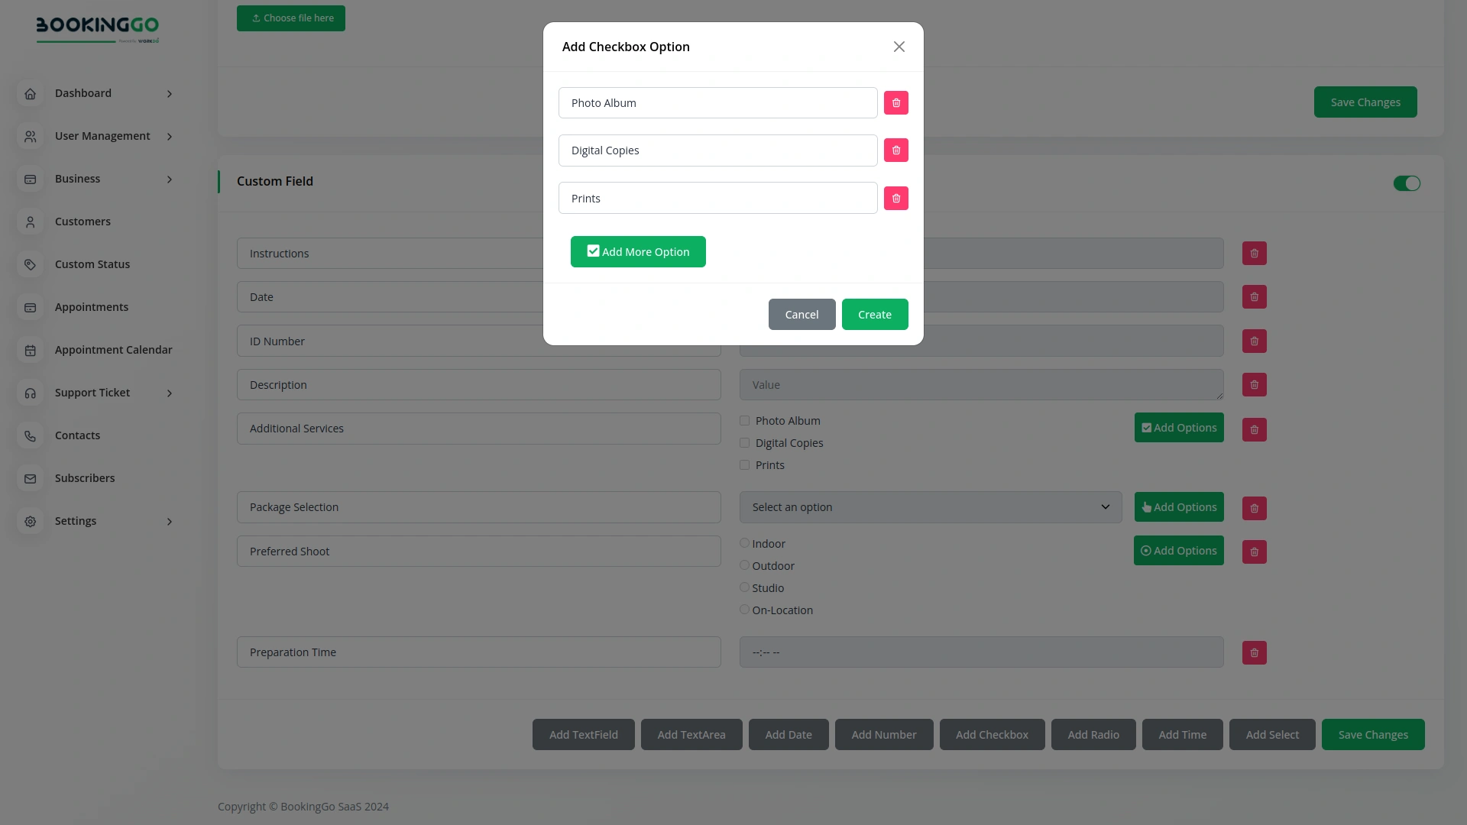1467x825 pixels.
Task: Remove the Instructions custom field via trash icon
Action: coord(1253,253)
